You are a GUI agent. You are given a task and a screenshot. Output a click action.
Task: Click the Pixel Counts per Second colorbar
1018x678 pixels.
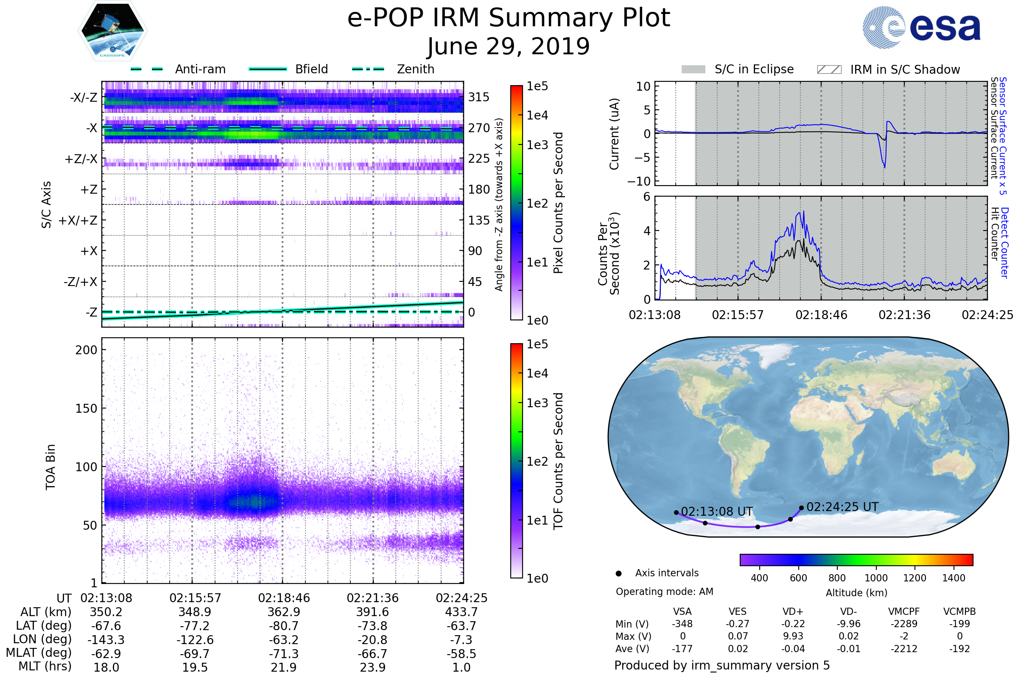click(x=516, y=203)
